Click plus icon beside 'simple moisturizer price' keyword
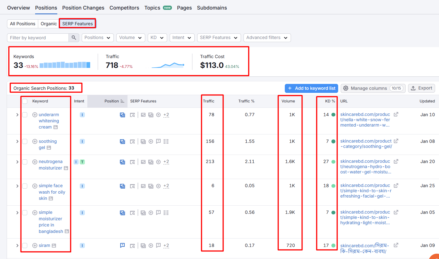Screen dimensions: 439x259 tap(35, 213)
